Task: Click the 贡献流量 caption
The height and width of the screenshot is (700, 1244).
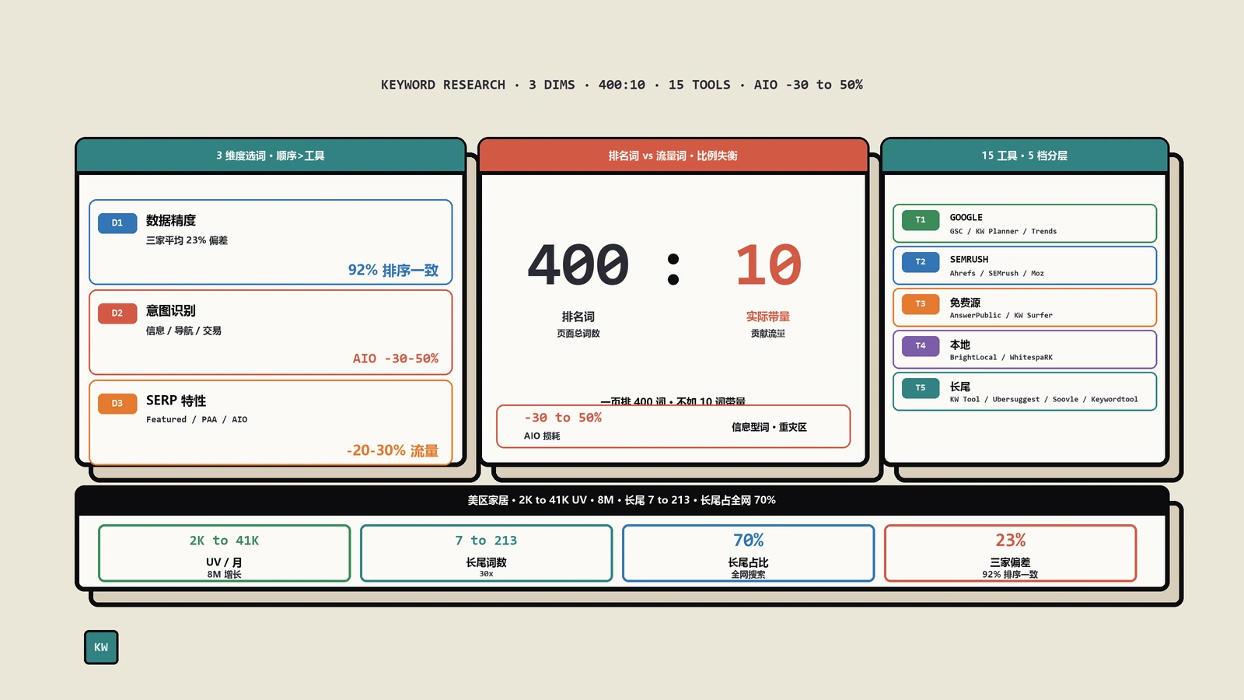Action: [768, 334]
